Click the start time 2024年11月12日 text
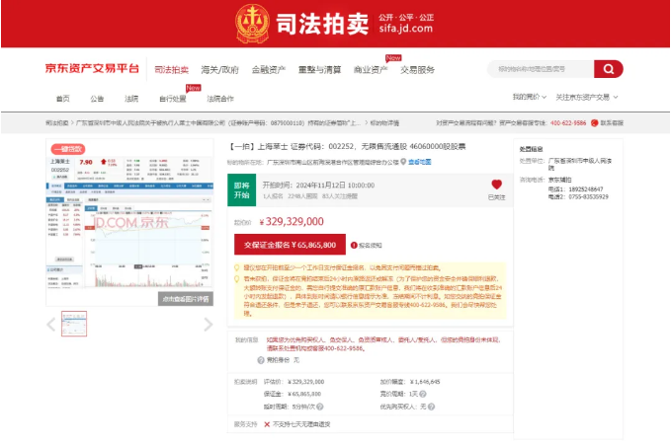Image resolution: width=671 pixels, height=447 pixels. pyautogui.click(x=319, y=186)
